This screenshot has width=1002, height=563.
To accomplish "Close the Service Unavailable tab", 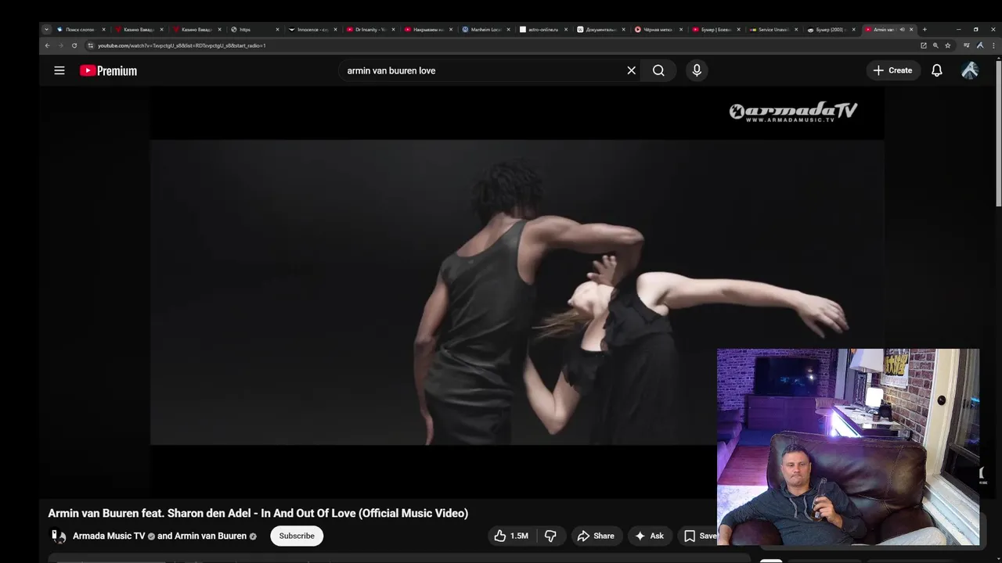I will pyautogui.click(x=796, y=30).
